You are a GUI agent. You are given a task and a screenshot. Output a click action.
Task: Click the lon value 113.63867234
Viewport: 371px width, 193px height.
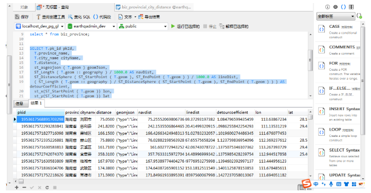coord(274,119)
